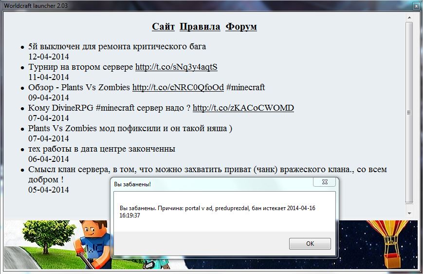Click the text 'Турнир на втором сервере'
This screenshot has height=274, width=423.
[x=81, y=67]
